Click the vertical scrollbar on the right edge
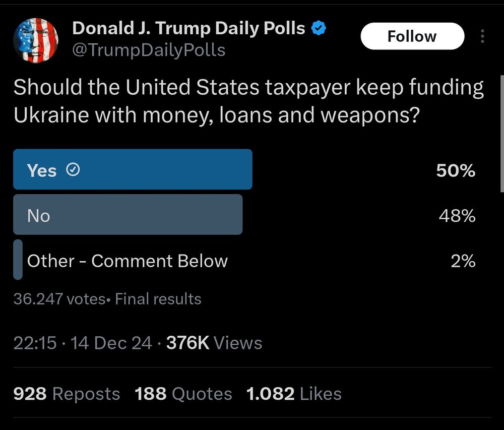Viewport: 504px width, 430px height. click(x=501, y=134)
